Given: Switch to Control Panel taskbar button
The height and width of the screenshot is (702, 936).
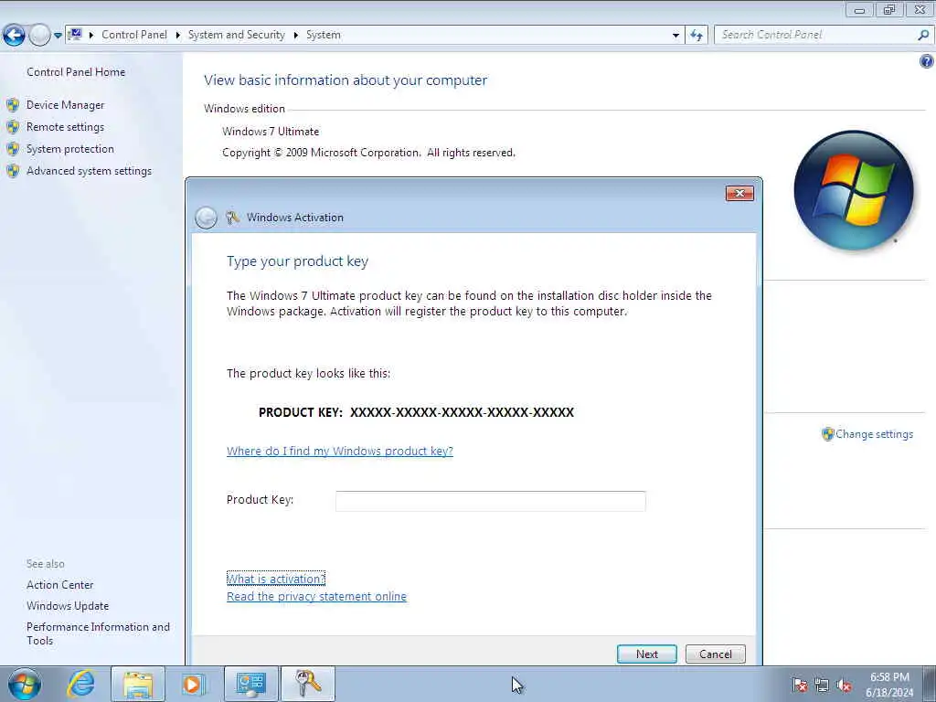Looking at the screenshot, I should pos(250,684).
